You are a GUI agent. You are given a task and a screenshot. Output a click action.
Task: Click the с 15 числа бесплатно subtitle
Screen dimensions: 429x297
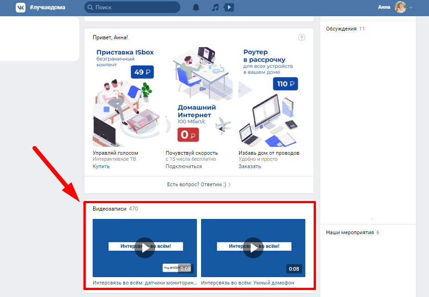click(x=191, y=159)
